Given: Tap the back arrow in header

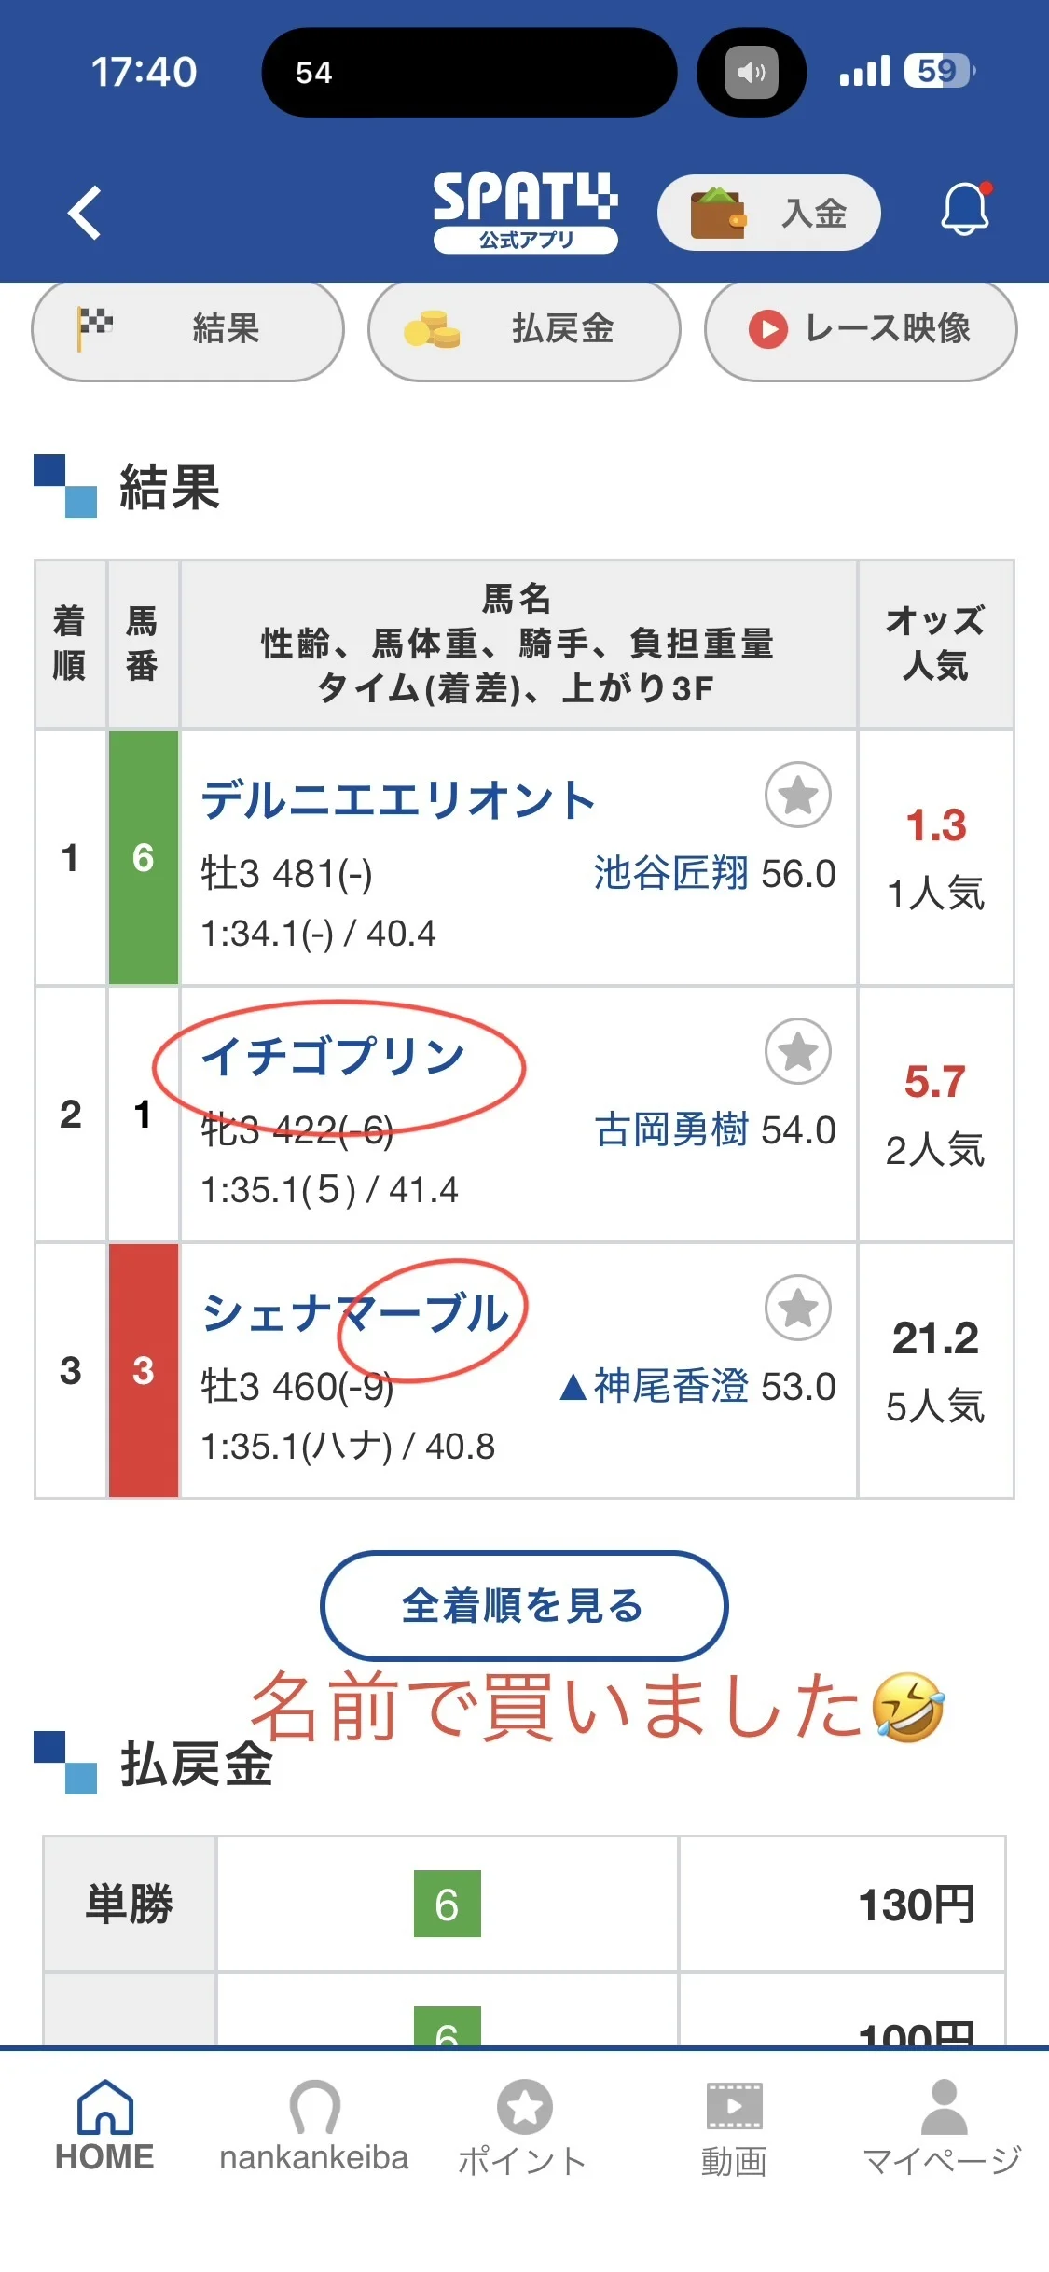Looking at the screenshot, I should click(x=85, y=213).
